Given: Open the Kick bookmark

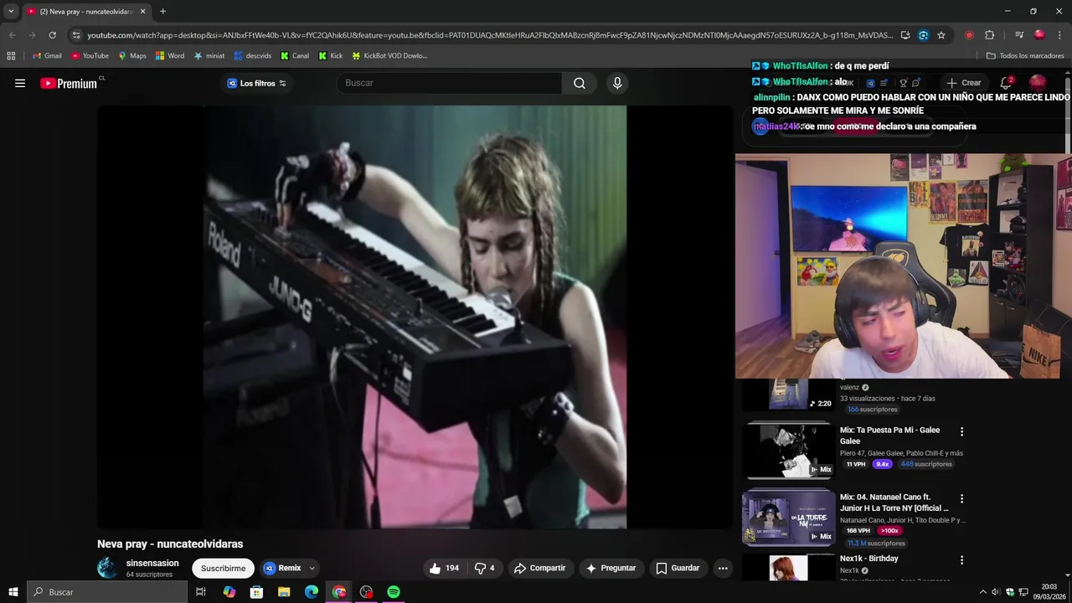Looking at the screenshot, I should 330,56.
